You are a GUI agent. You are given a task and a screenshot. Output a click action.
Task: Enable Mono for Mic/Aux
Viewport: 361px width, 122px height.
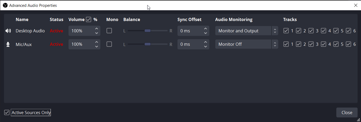[x=109, y=44]
